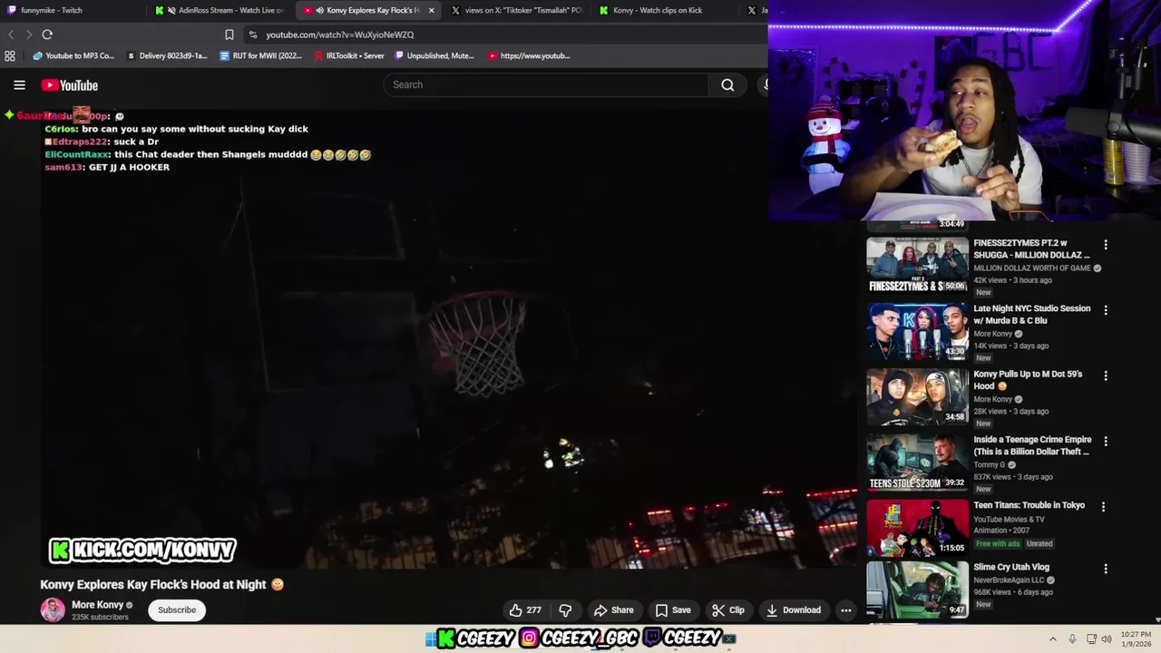Open Late Night NYC Studio Session thumbnail
Viewport: 1161px width, 653px height.
(917, 331)
